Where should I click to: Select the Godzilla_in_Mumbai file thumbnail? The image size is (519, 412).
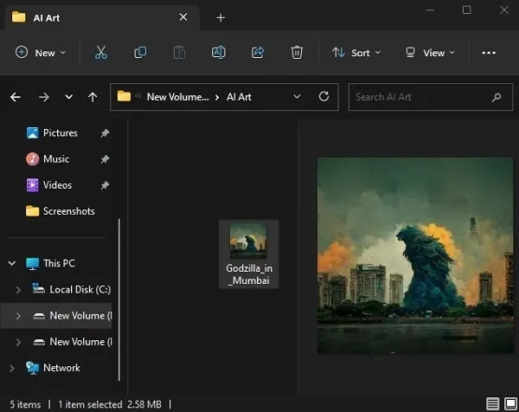point(248,254)
